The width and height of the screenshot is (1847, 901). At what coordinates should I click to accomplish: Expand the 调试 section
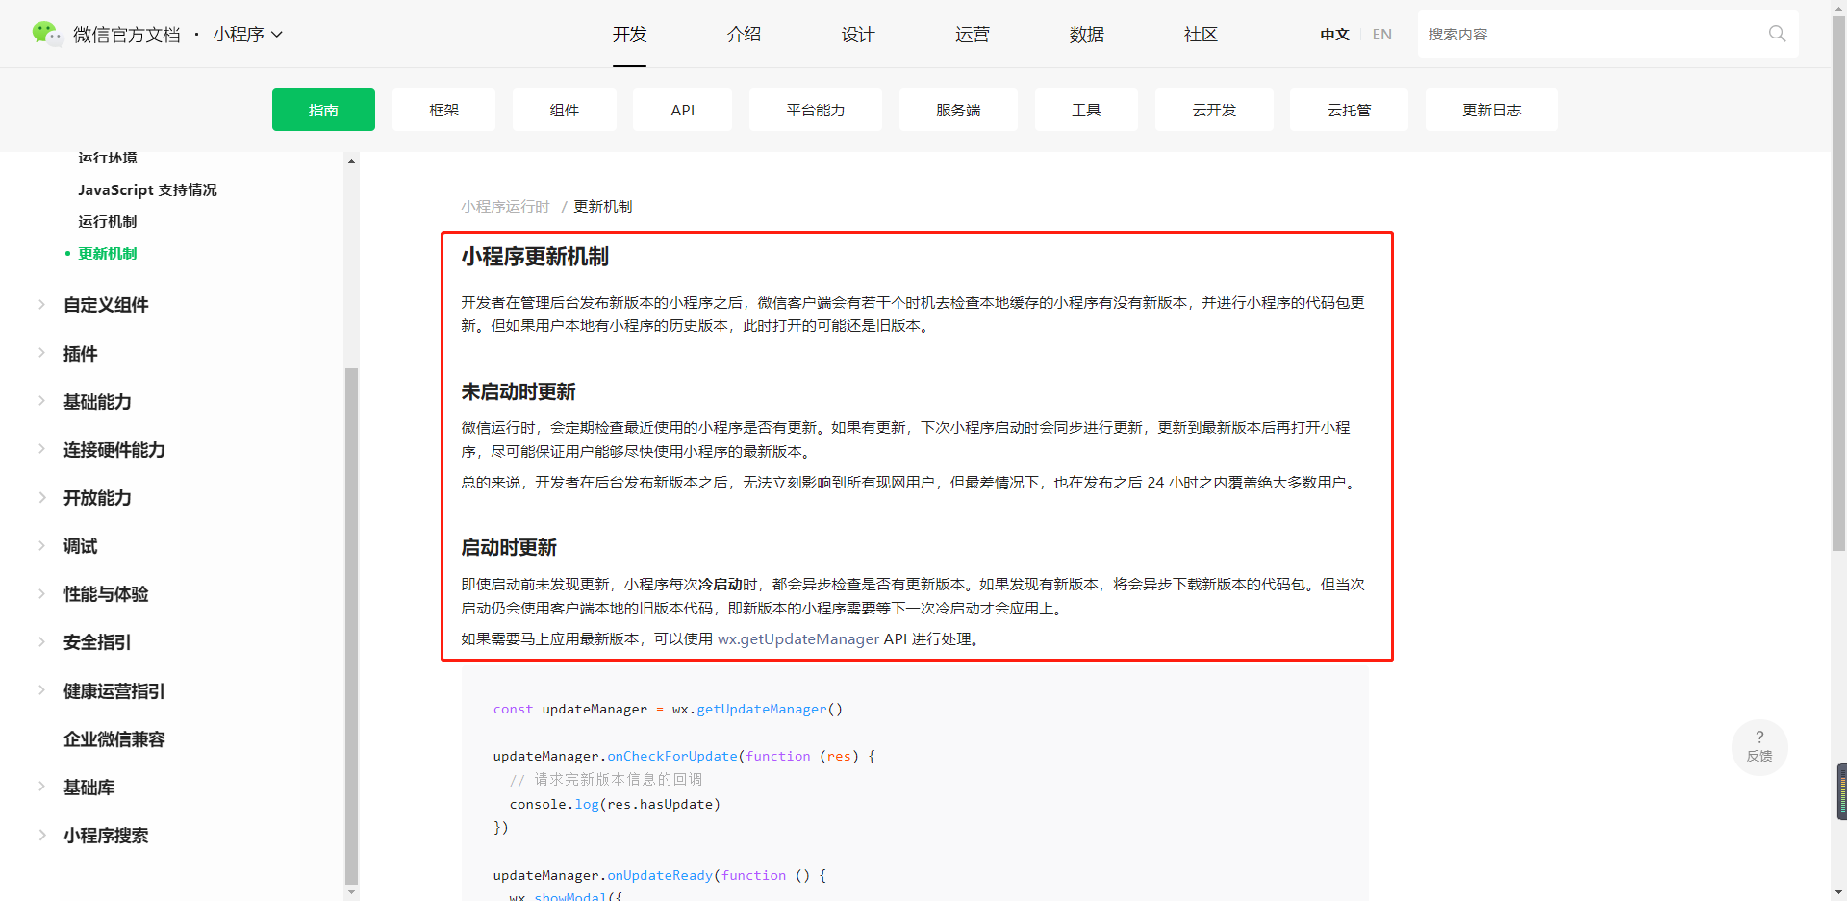(81, 546)
